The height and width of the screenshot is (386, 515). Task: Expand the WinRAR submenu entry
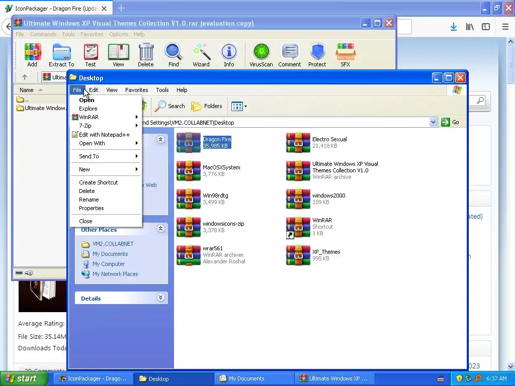[x=106, y=117]
